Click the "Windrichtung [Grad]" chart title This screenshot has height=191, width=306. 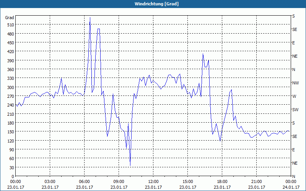(156, 4)
